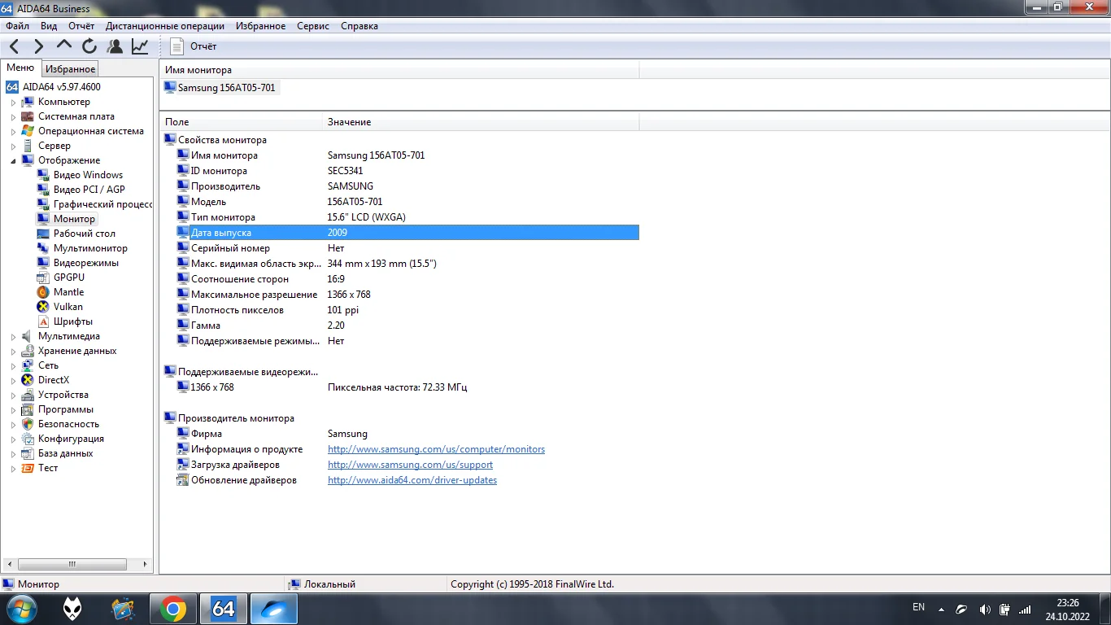This screenshot has height=625, width=1111.
Task: Launch Google Chrome from the taskbar
Action: [173, 608]
